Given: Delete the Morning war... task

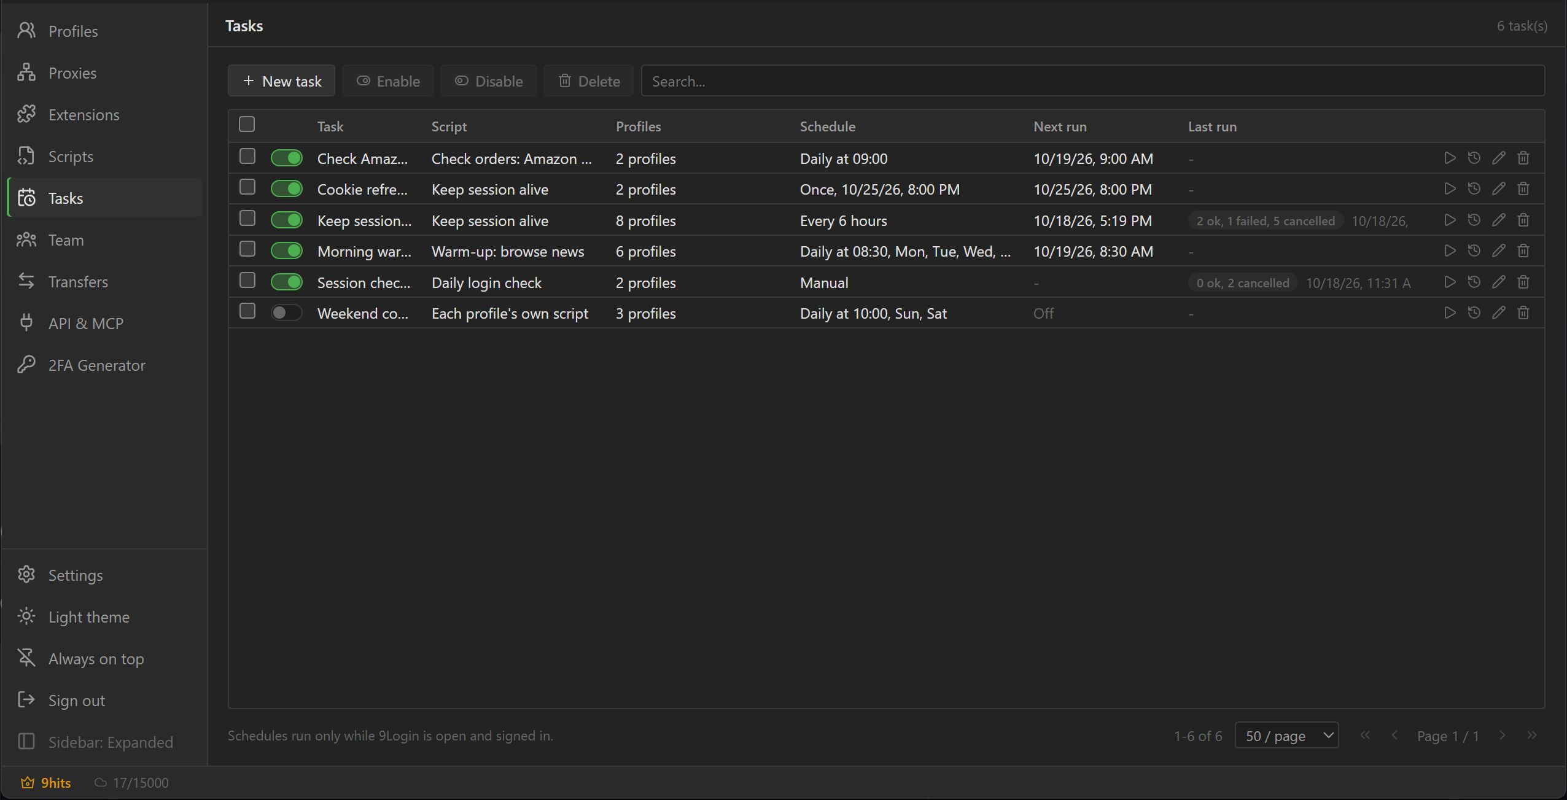Looking at the screenshot, I should [x=1523, y=251].
